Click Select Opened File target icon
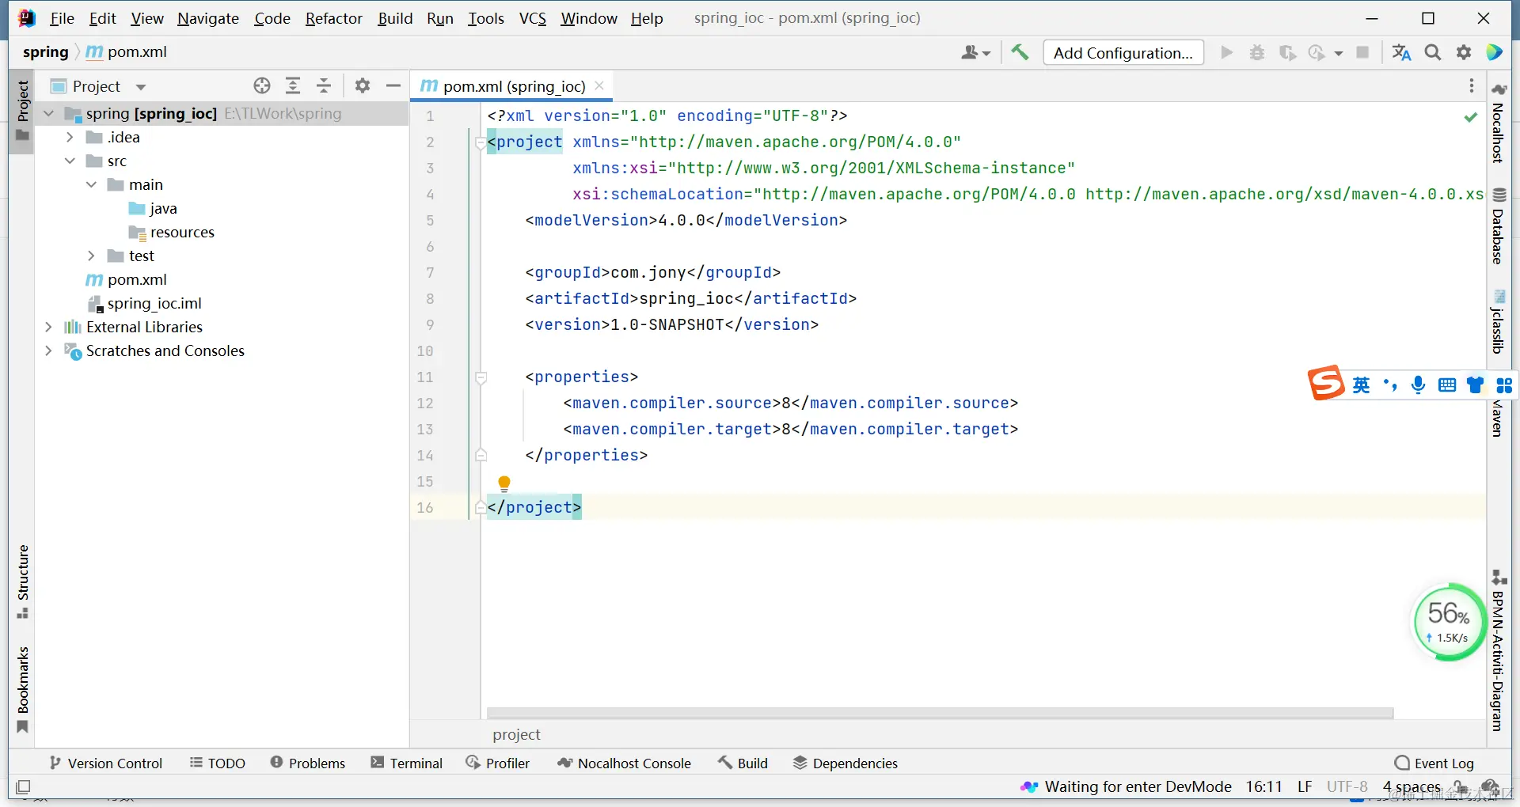This screenshot has width=1520, height=807. pyautogui.click(x=262, y=85)
